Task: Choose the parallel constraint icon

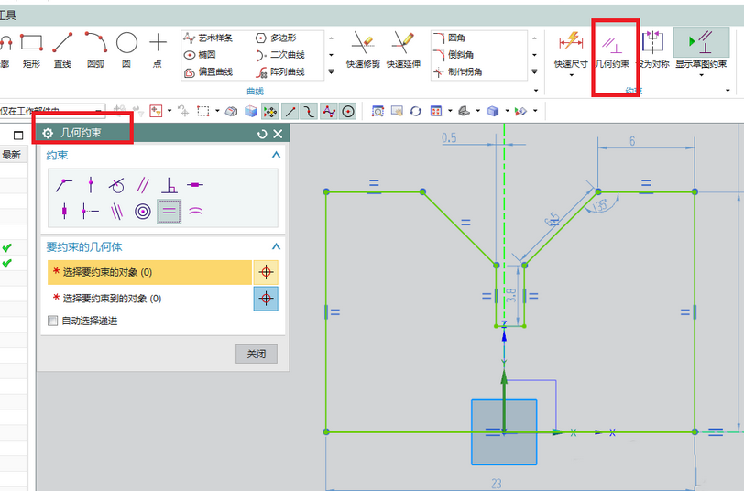Action: [x=143, y=185]
